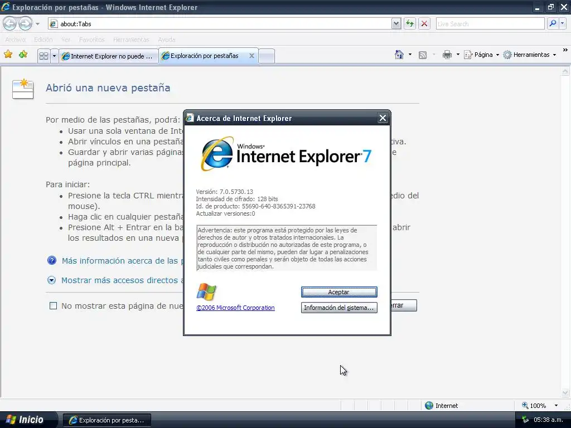Click the 'Exploración por pesta...' taskbar button

point(107,420)
